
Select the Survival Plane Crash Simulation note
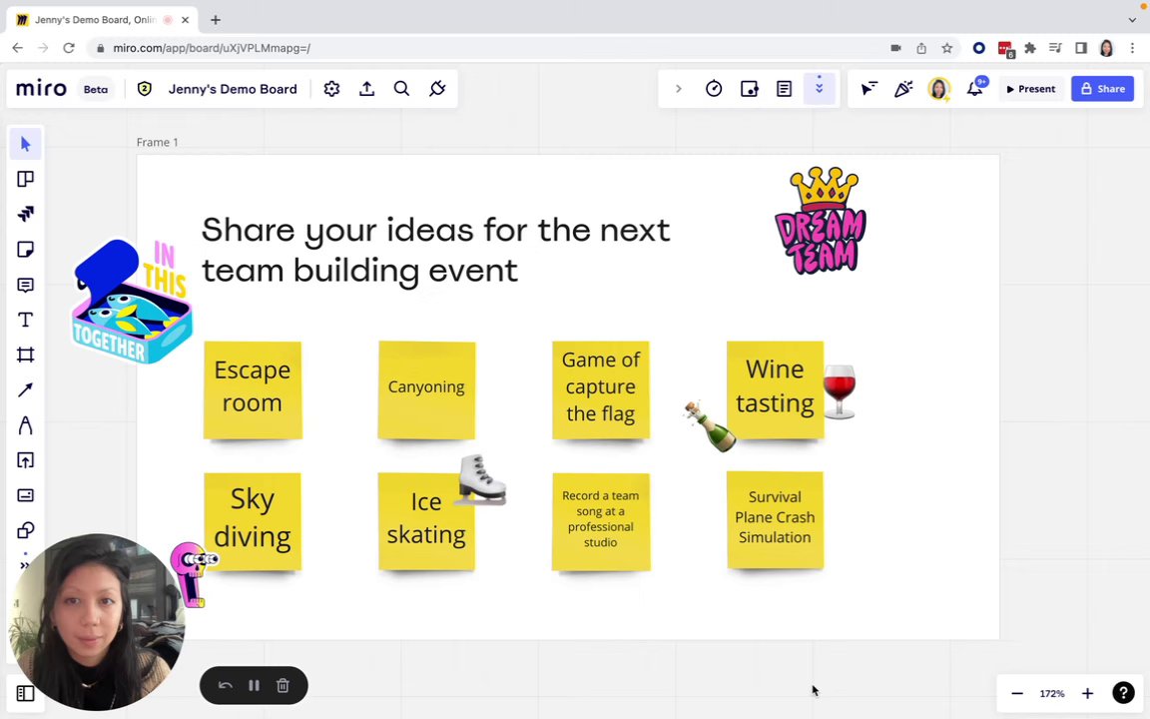[x=775, y=519]
